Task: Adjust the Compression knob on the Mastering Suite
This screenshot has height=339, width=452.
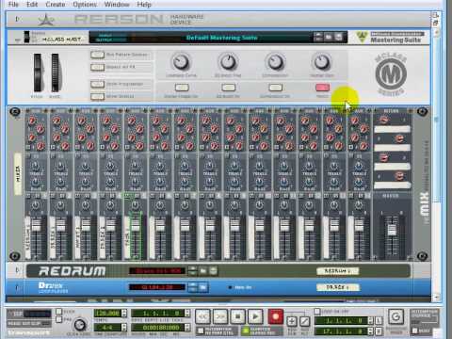Action: point(275,62)
